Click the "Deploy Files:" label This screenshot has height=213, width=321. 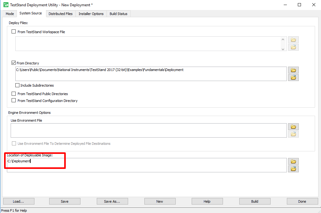coord(18,23)
